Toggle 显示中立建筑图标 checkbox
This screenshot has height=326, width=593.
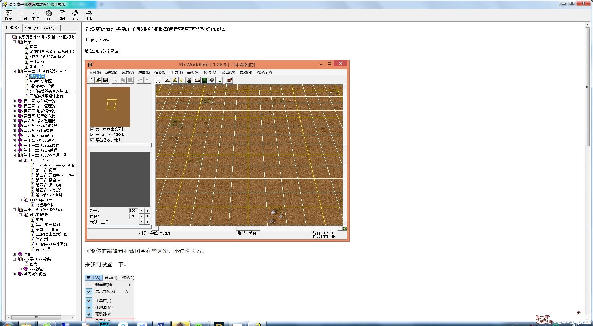[x=92, y=129]
